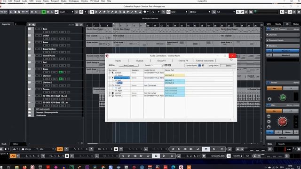Click the Undo icon in toolbar
Screen dimensions: 301x169
[2, 12]
